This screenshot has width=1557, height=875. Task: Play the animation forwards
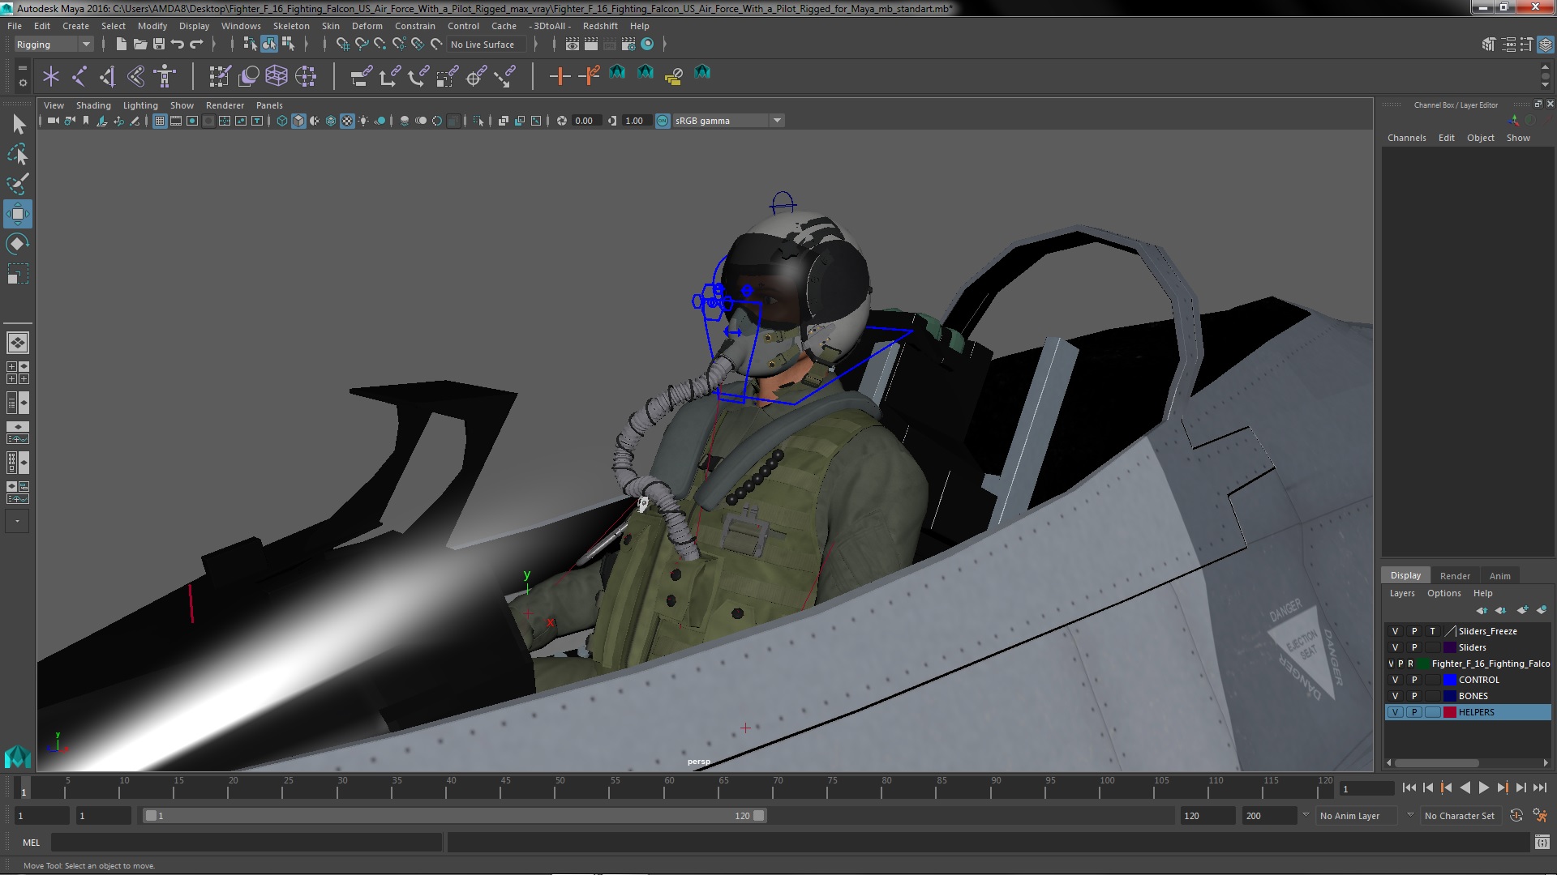click(1483, 787)
